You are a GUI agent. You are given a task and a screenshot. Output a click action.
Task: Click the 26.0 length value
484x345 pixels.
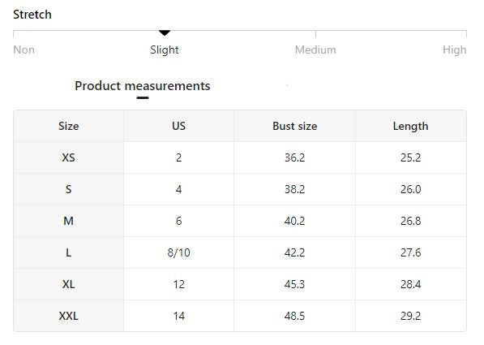[x=410, y=189]
